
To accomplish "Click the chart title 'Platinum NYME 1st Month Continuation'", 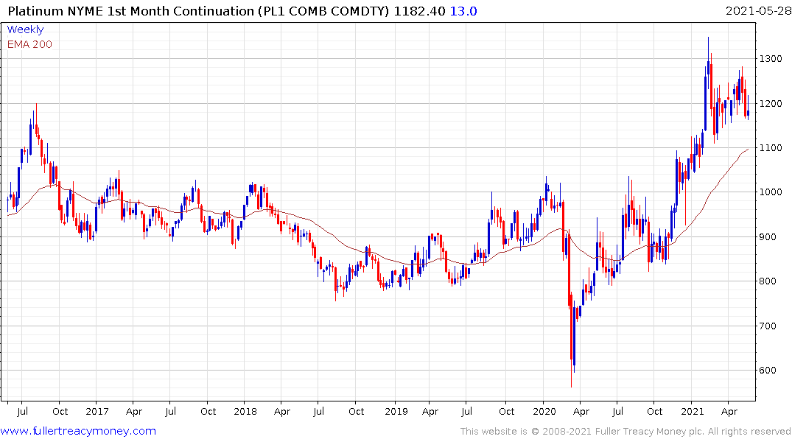I will 131,11.
